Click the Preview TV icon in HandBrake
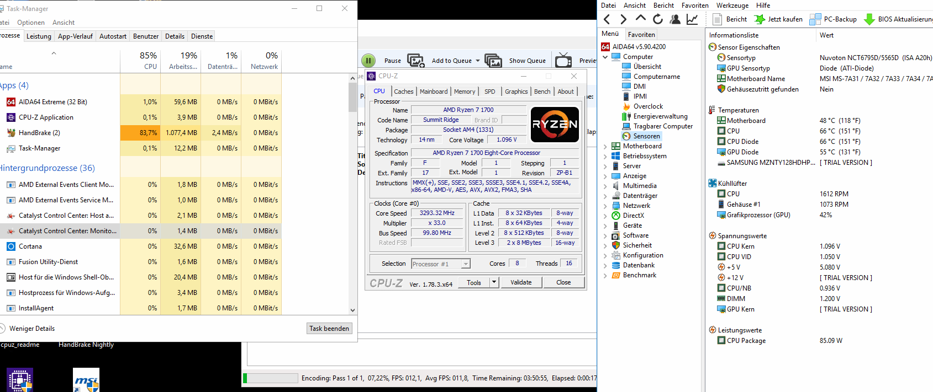 (x=563, y=60)
